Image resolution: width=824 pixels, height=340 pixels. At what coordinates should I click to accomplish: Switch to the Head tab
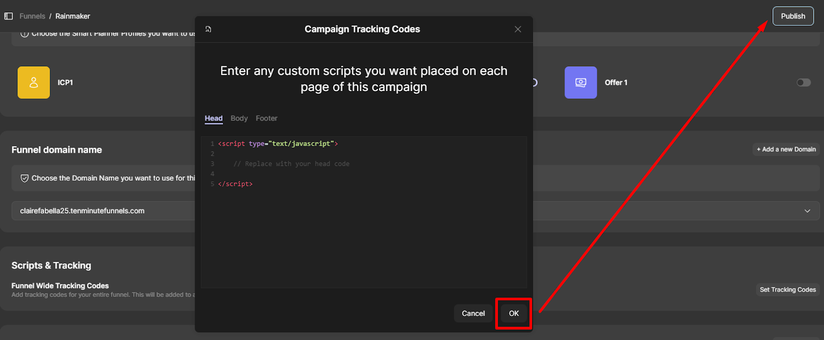214,118
